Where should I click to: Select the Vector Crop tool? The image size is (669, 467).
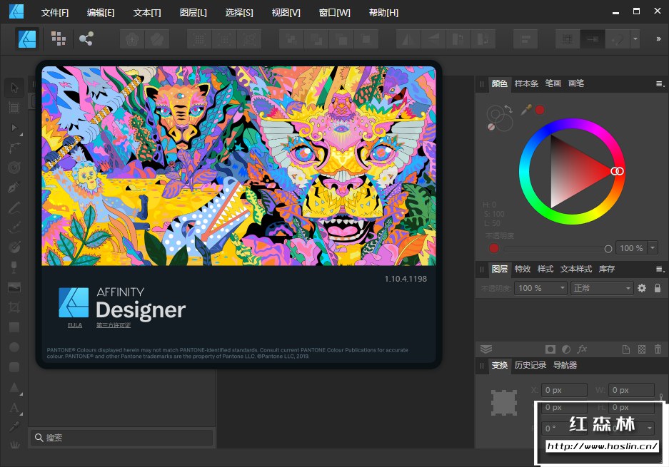coord(14,307)
